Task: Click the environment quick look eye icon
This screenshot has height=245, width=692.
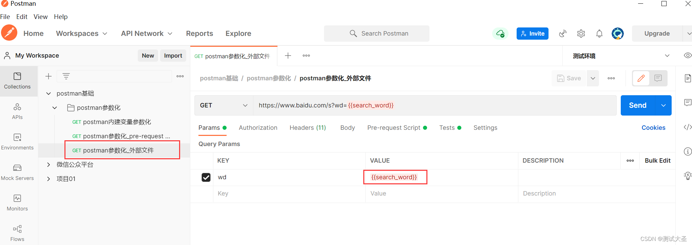Action: (688, 56)
